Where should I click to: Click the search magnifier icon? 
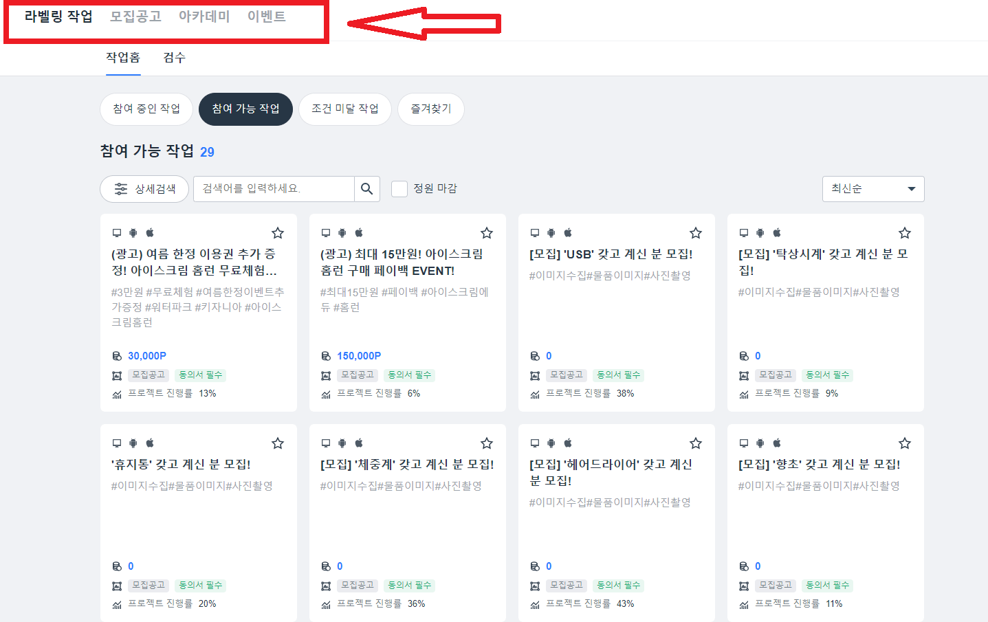click(366, 188)
